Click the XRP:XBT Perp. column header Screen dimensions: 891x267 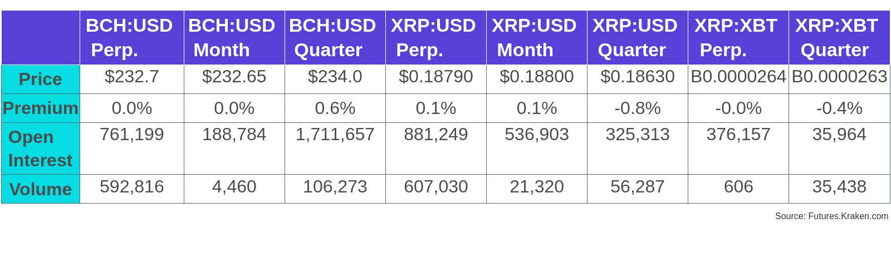pos(738,38)
